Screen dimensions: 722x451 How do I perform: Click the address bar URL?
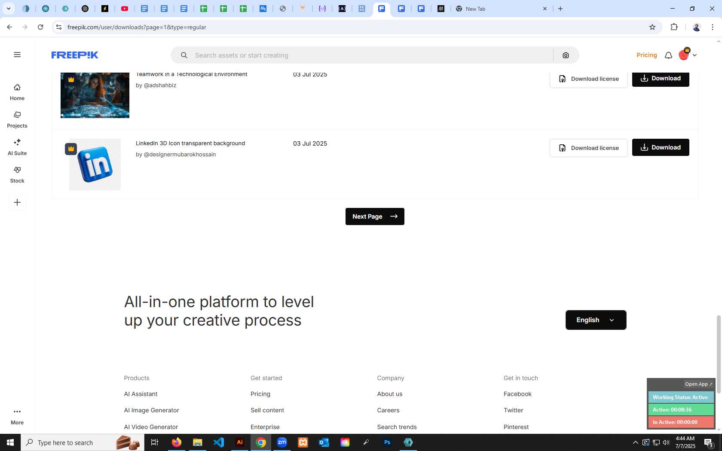click(137, 27)
